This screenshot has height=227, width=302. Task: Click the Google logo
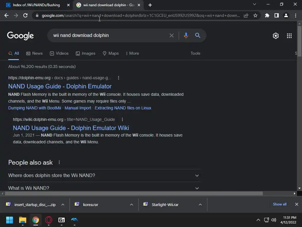[x=20, y=36]
